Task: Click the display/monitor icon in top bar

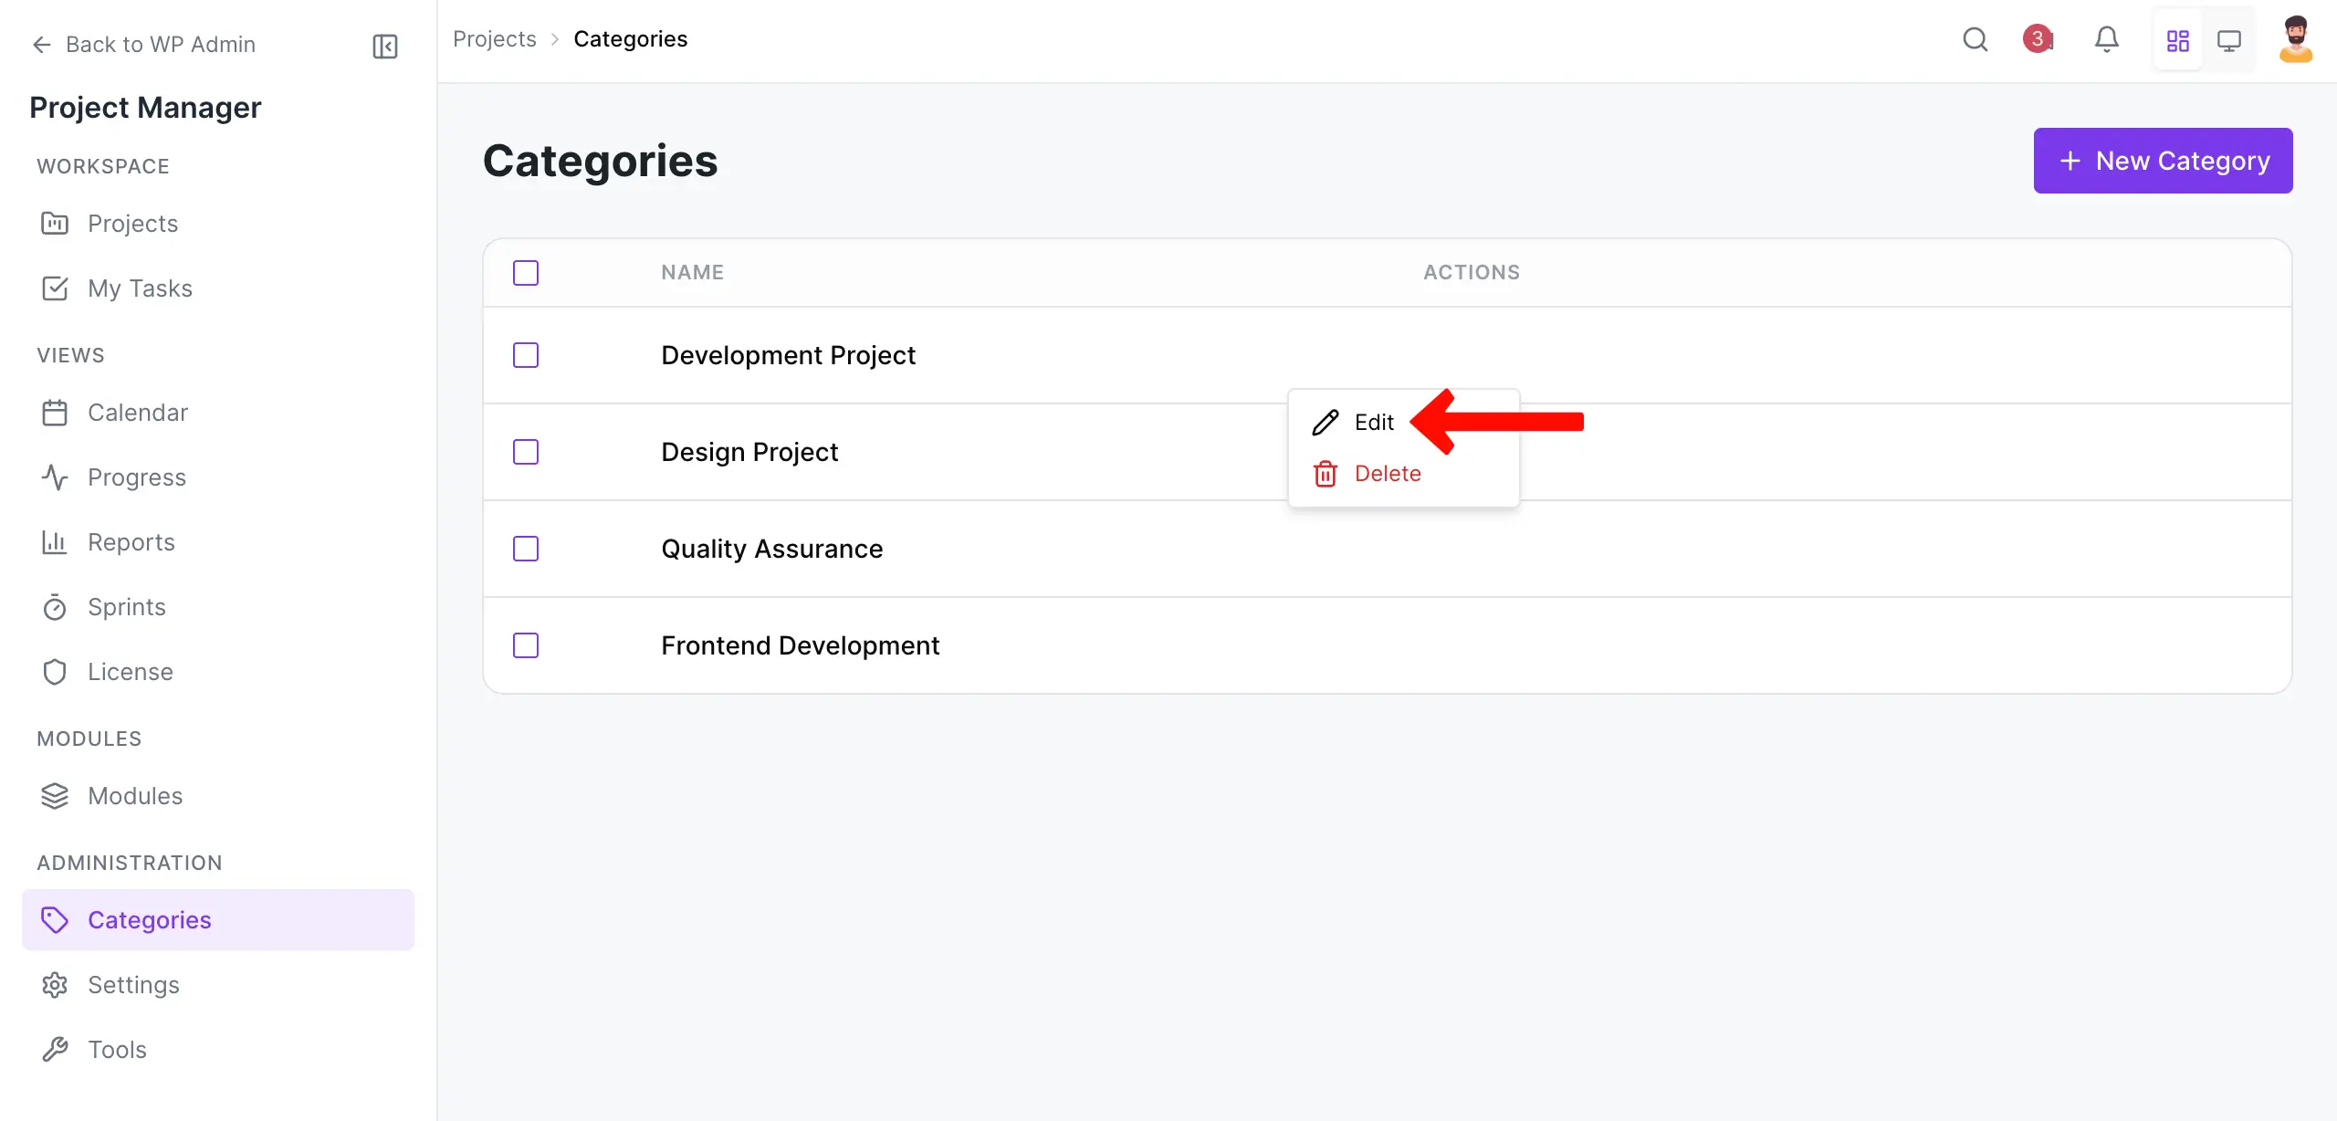Action: 2230,39
